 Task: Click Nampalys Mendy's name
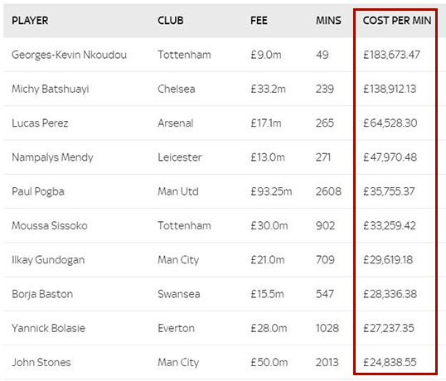coord(52,157)
